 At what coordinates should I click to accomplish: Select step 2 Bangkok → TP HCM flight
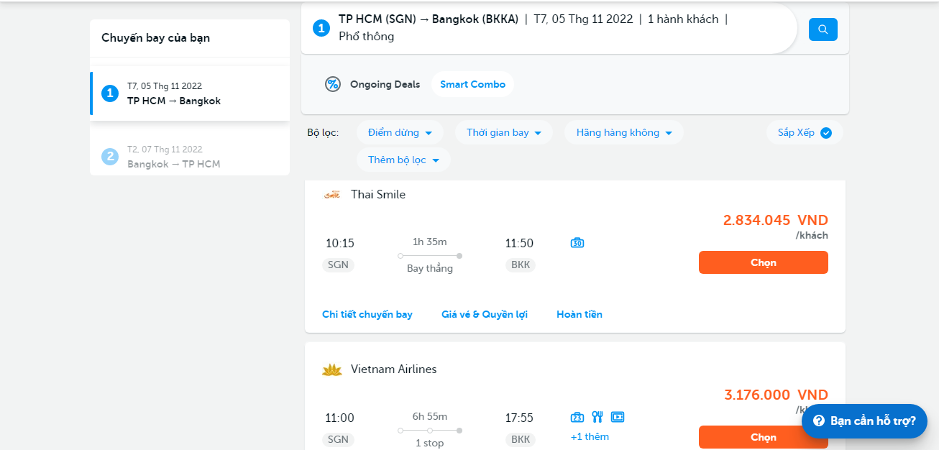coord(173,157)
